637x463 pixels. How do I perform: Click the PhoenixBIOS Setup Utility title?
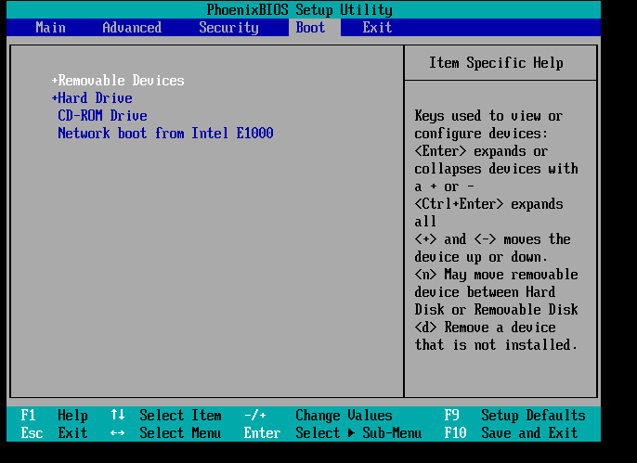[299, 9]
